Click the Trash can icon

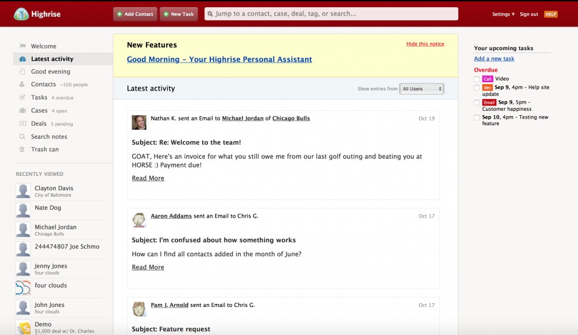22,149
